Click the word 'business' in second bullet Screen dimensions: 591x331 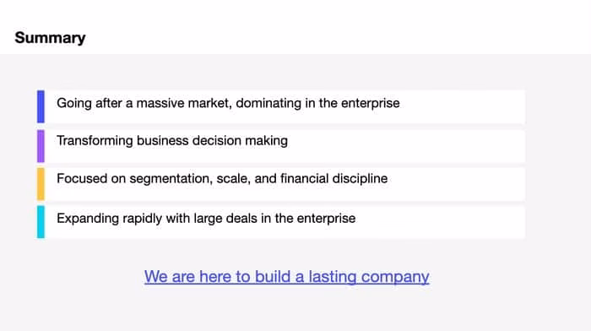click(162, 141)
